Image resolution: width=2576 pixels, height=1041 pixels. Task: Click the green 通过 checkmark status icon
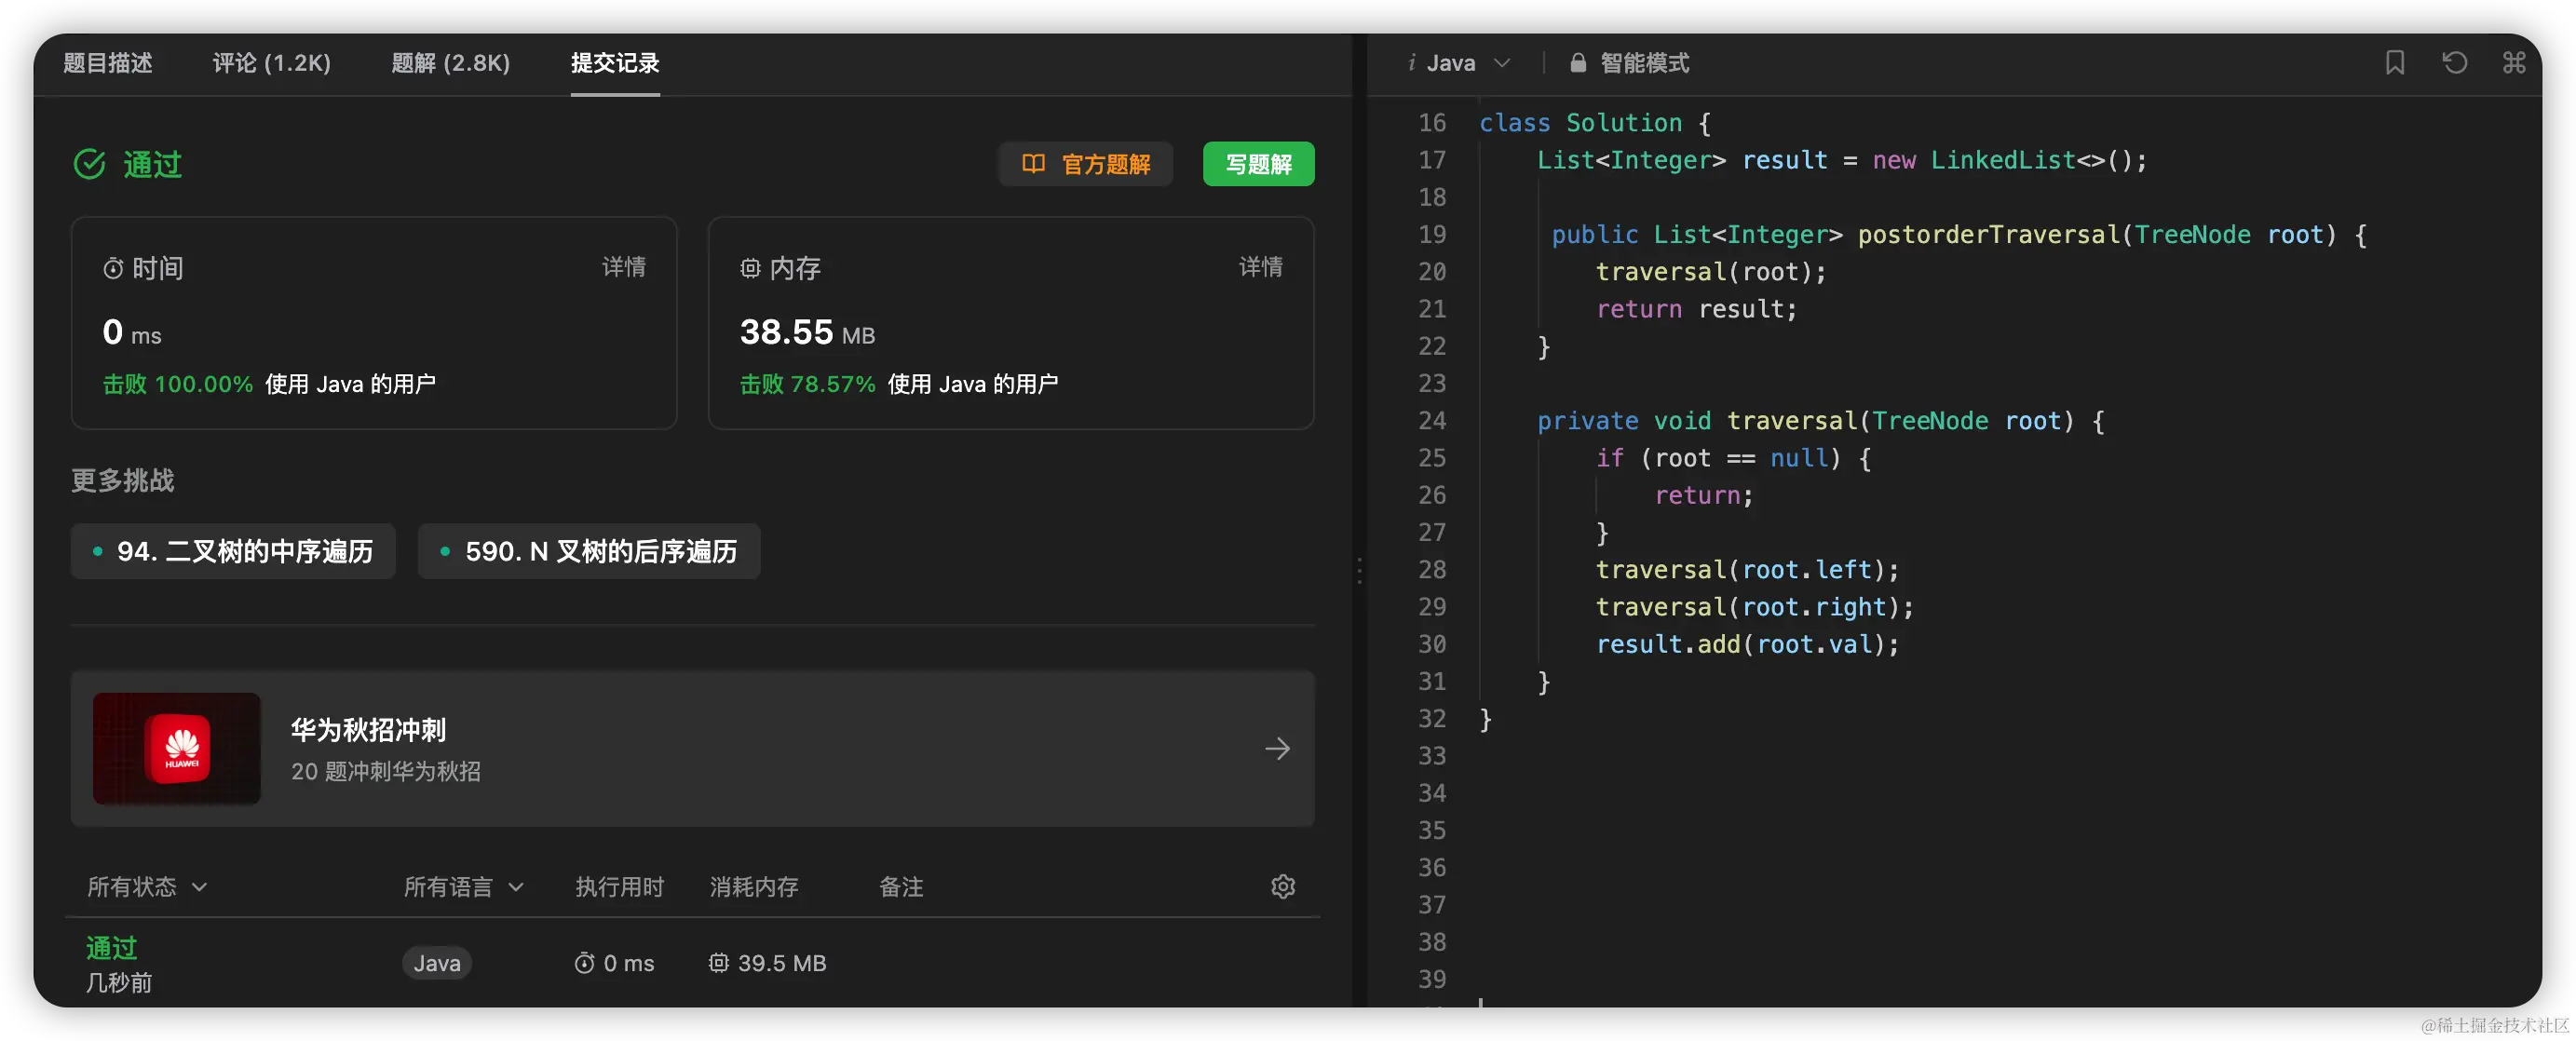pyautogui.click(x=90, y=164)
